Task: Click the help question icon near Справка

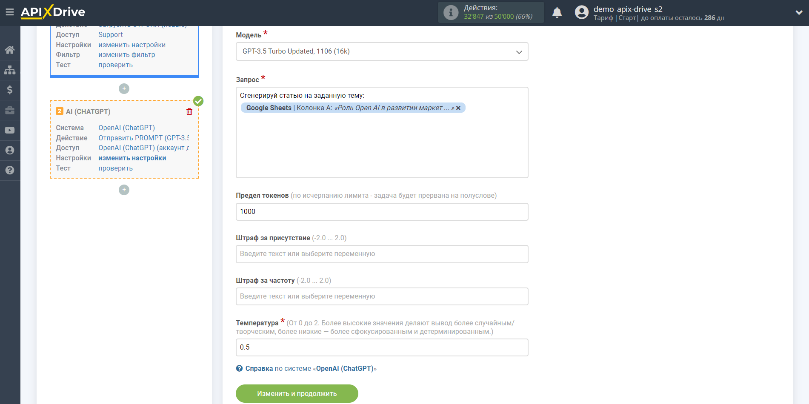Action: click(240, 368)
